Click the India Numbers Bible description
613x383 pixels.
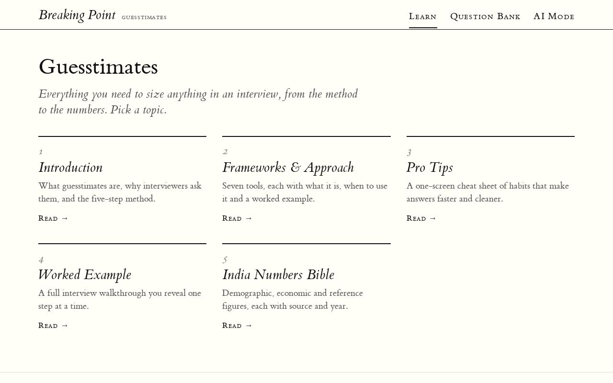pyautogui.click(x=293, y=299)
